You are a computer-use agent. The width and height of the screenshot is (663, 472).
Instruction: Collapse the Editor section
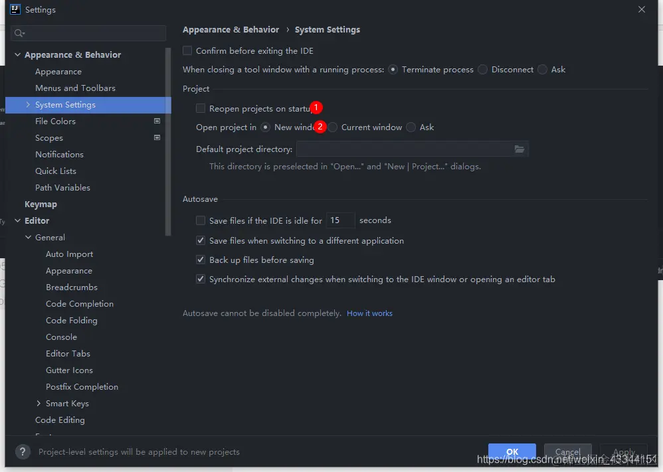17,220
